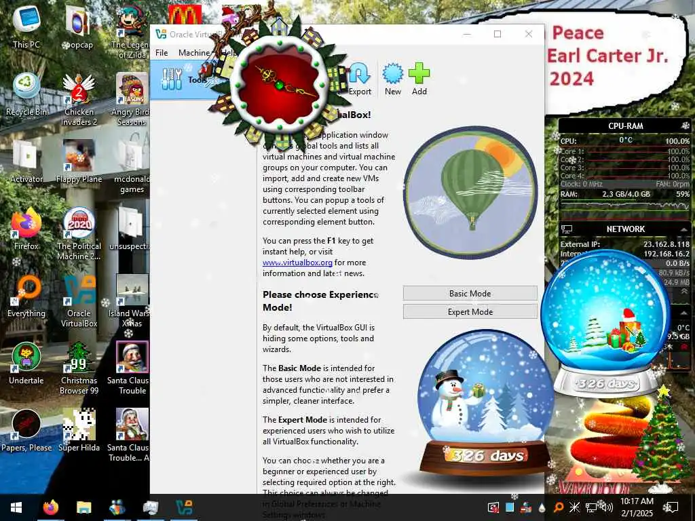Select Santa Claus in Trouble shortcut
The height and width of the screenshot is (521, 695).
coord(131,368)
